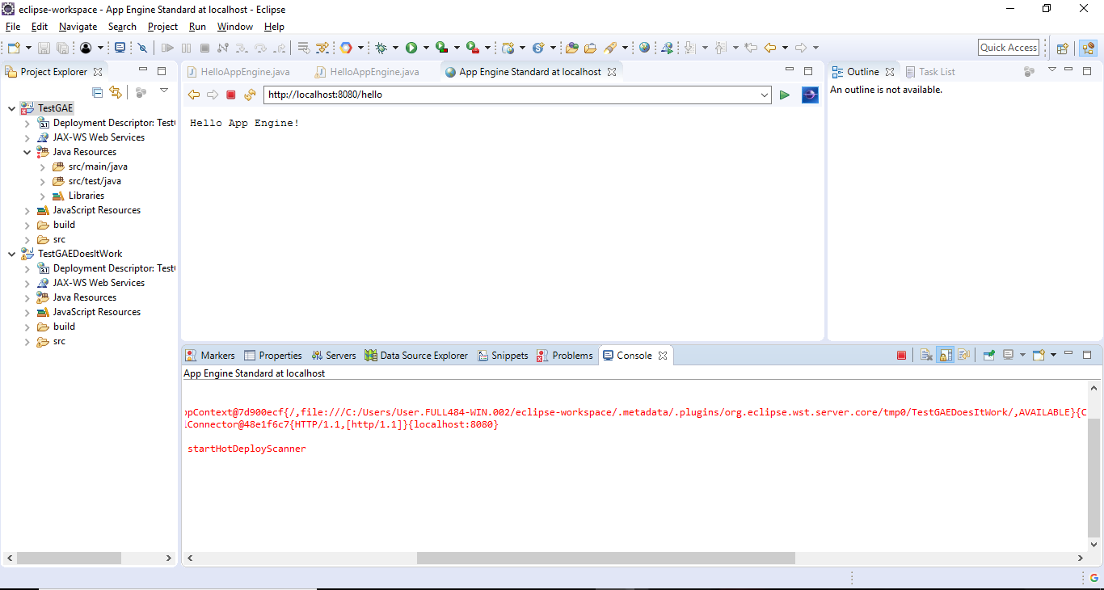This screenshot has width=1104, height=590.
Task: Expand the src/main/java folder
Action: (42, 166)
